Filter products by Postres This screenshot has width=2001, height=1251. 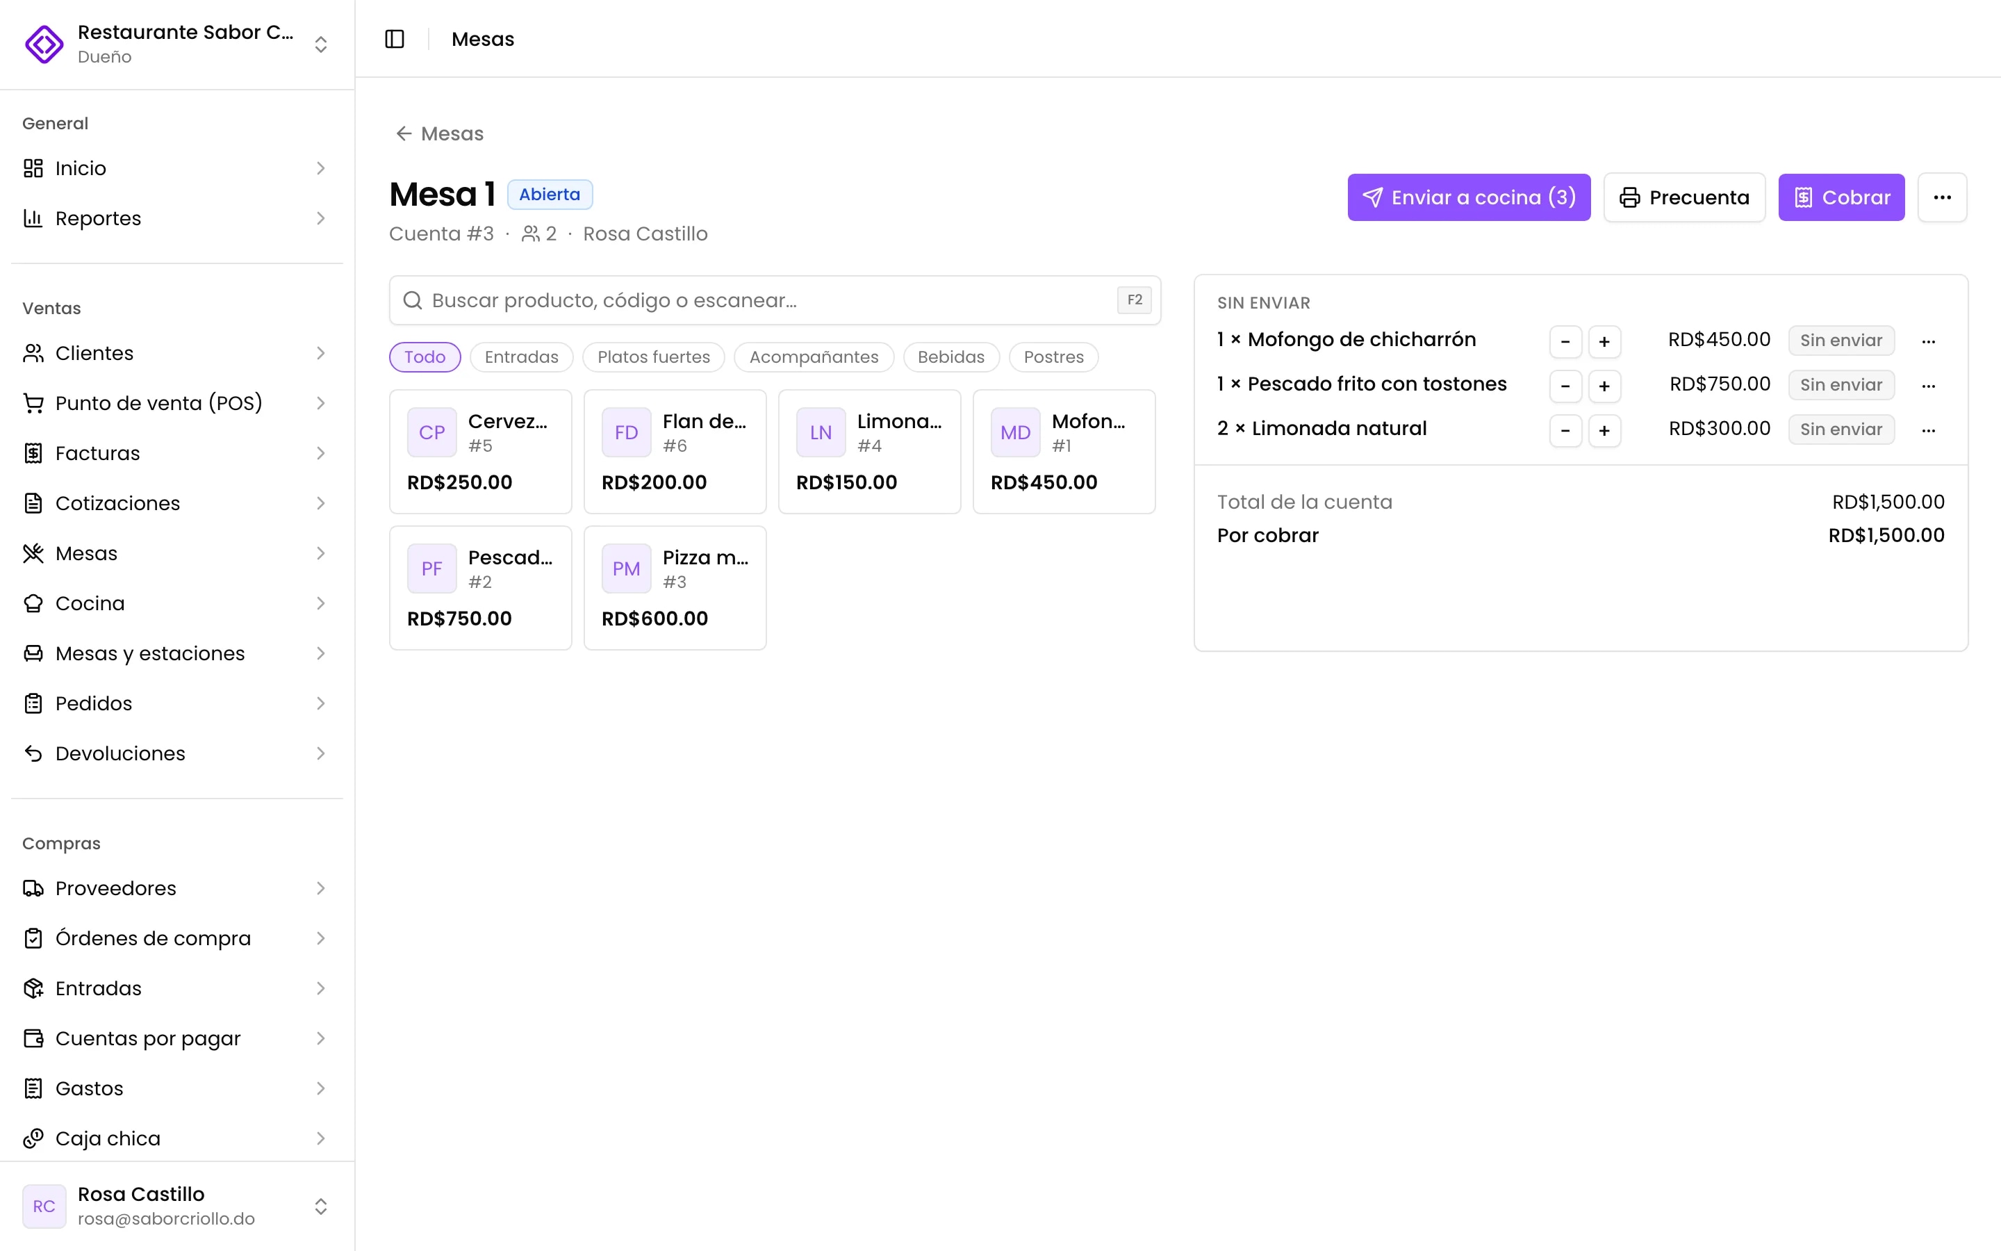click(1053, 357)
